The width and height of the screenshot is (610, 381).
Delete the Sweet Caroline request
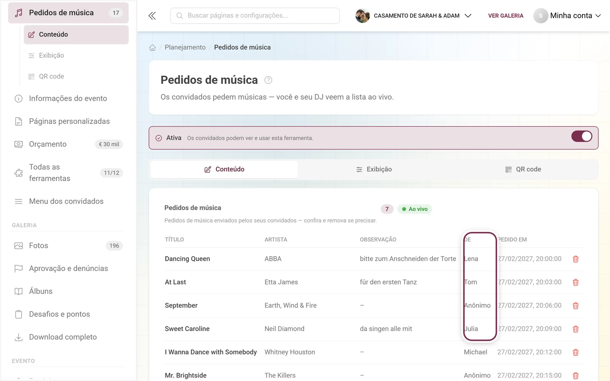(x=575, y=329)
